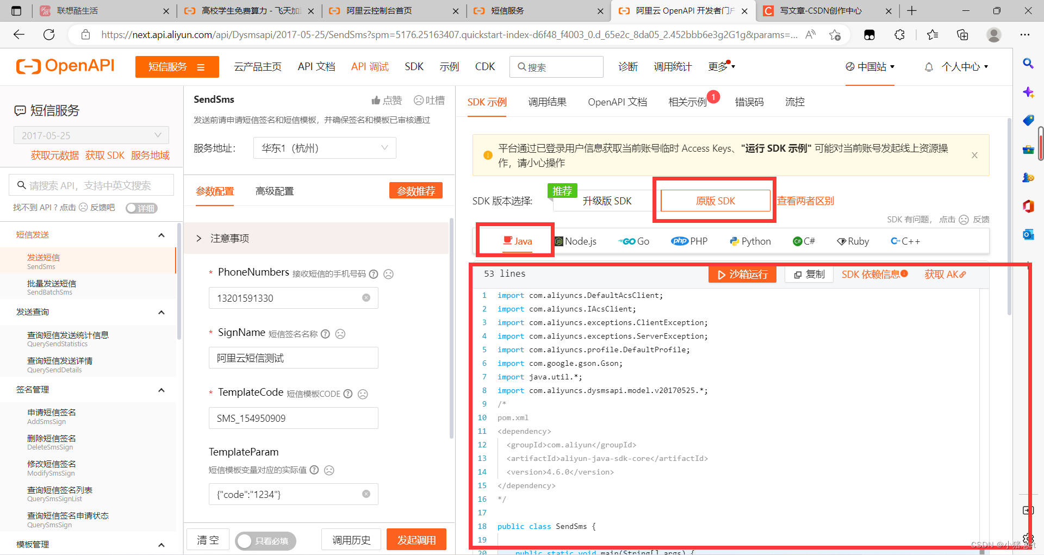Select the Python SDK language tab
Image resolution: width=1044 pixels, height=555 pixels.
(750, 241)
